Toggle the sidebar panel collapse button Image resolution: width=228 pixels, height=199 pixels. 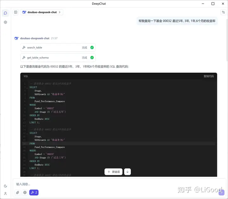click(x=16, y=12)
